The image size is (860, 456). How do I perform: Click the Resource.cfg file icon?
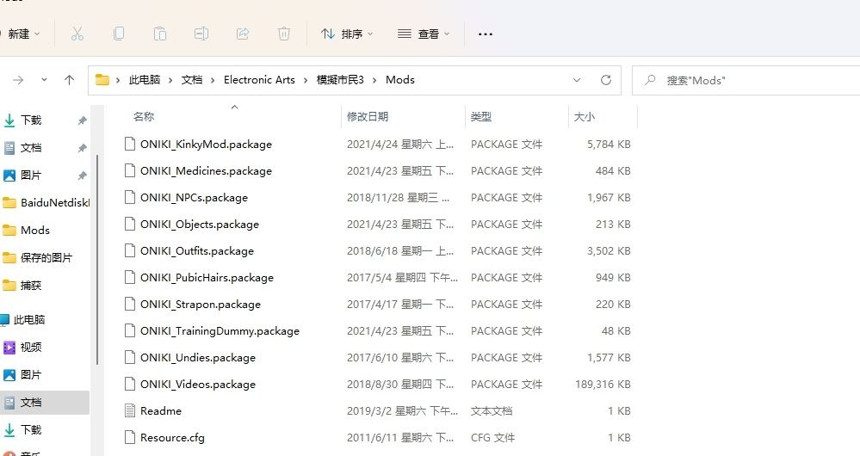coord(130,437)
